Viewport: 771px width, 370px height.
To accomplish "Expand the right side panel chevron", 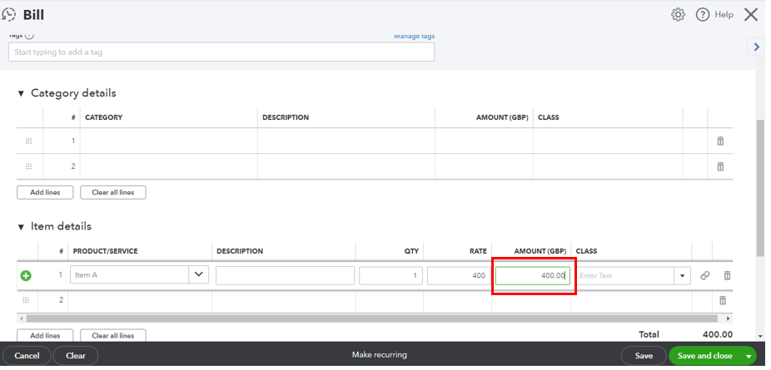I will [x=756, y=47].
